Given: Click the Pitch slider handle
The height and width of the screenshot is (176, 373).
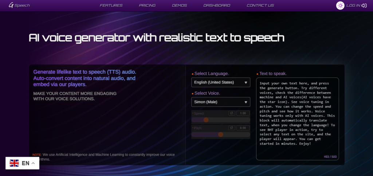Looking at the screenshot, I should coord(221,134).
